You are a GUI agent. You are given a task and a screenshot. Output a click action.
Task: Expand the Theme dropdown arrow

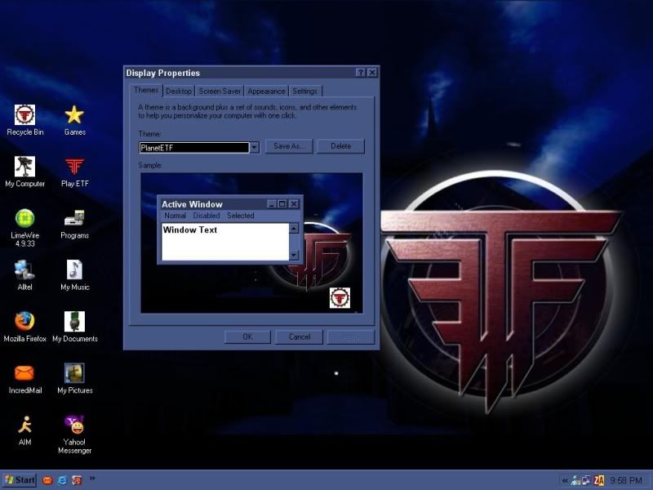click(254, 147)
